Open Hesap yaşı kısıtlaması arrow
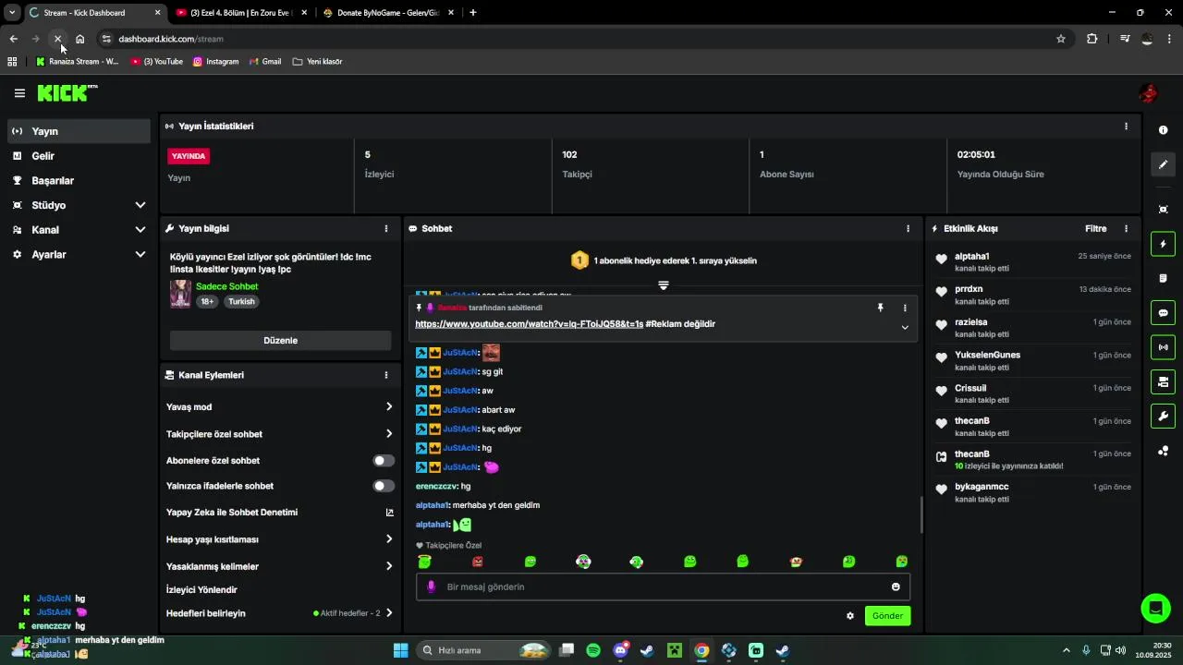This screenshot has height=665, width=1183. click(389, 539)
